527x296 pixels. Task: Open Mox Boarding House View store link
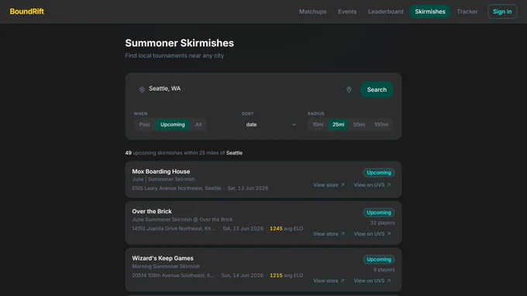coord(329,185)
